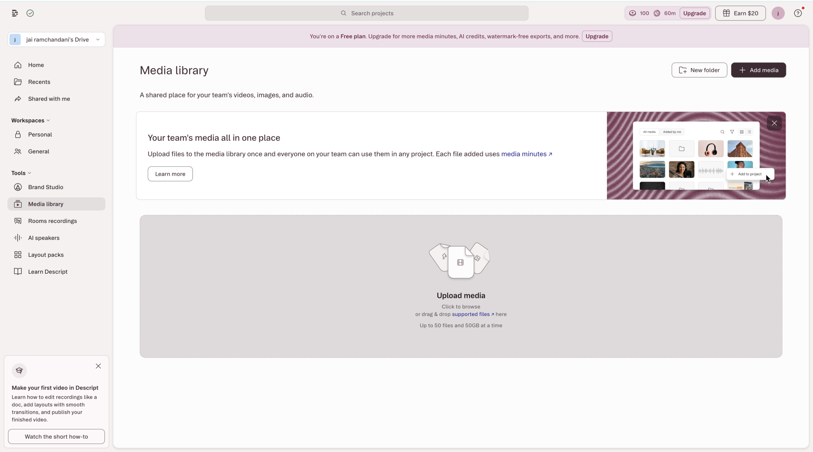Click the Layout packs grid icon

pos(18,255)
